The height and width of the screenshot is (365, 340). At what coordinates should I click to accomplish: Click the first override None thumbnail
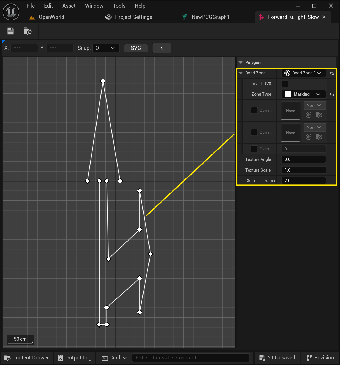[x=291, y=111]
